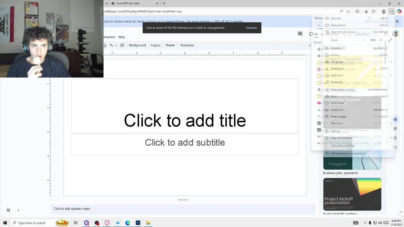Viewport: 404px width, 227px height.
Task: Click 'Managed by your organization' in the Edge menu
Action: point(359,153)
